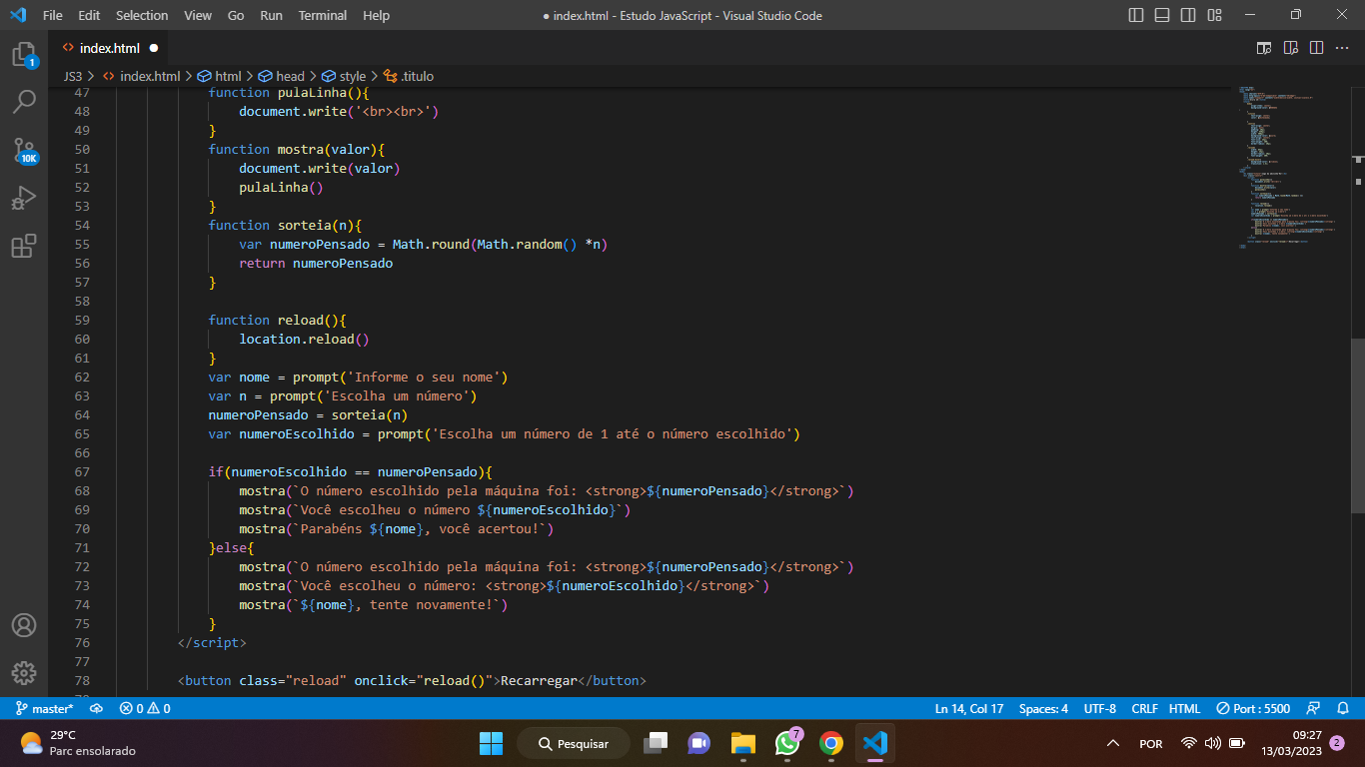1365x767 pixels.
Task: Toggle Primary Side Bar layout icon
Action: pos(1136,15)
